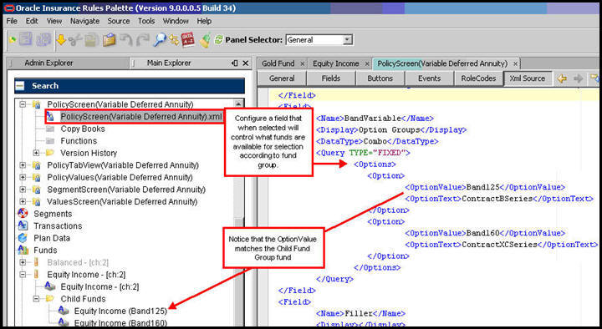Click the yellow down-arrow check-out icon
The width and height of the screenshot is (602, 329).
tap(61, 39)
